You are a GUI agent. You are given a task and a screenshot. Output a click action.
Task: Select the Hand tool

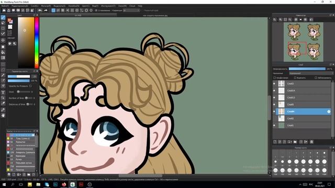point(3,115)
